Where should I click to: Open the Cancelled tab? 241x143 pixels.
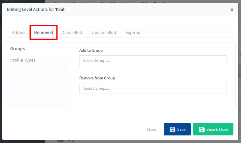point(72,32)
